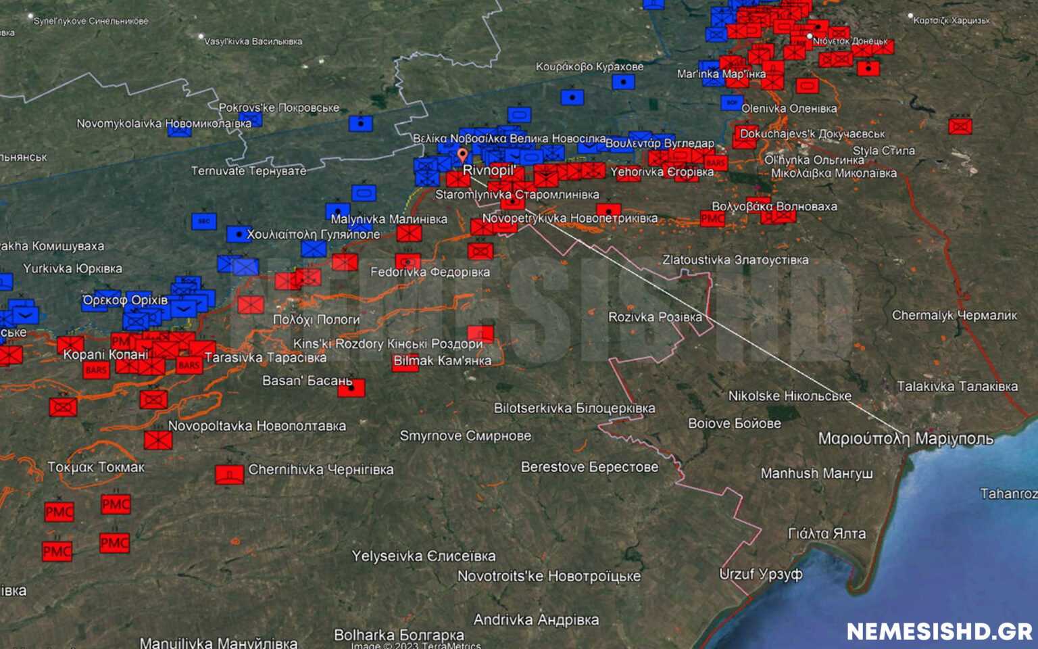Click the Talakivka Талаківка label
The width and height of the screenshot is (1038, 649).
click(957, 386)
